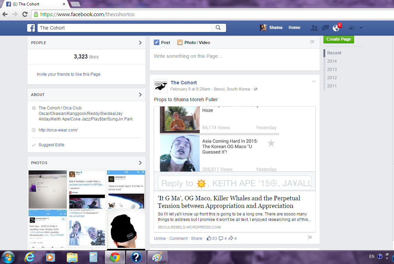The image size is (394, 264).
Task: Click the Facebook logo icon
Action: (31, 28)
